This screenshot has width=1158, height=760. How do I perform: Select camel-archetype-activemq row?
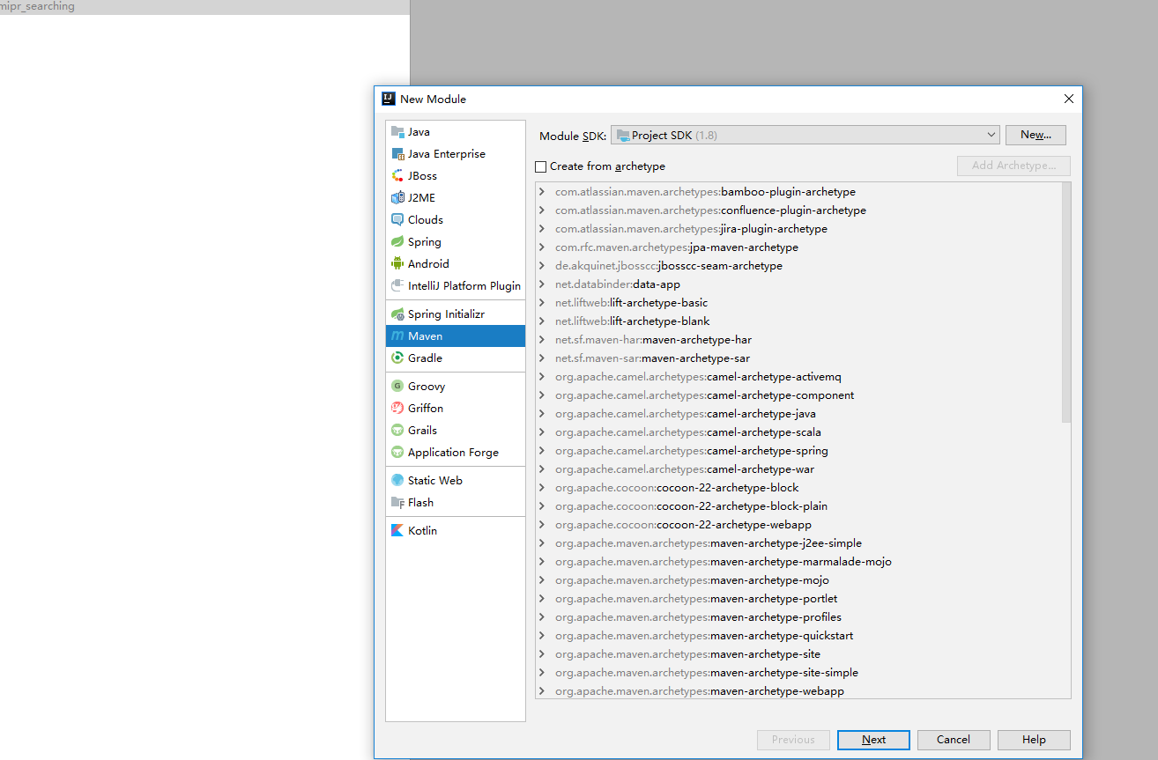(798, 377)
